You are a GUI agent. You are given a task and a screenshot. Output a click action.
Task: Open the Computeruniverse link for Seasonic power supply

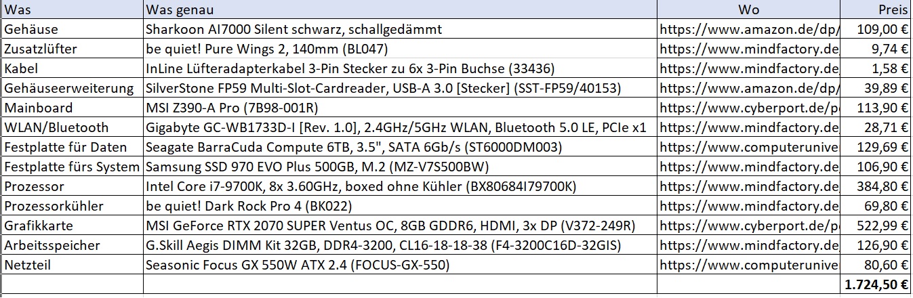pyautogui.click(x=748, y=265)
